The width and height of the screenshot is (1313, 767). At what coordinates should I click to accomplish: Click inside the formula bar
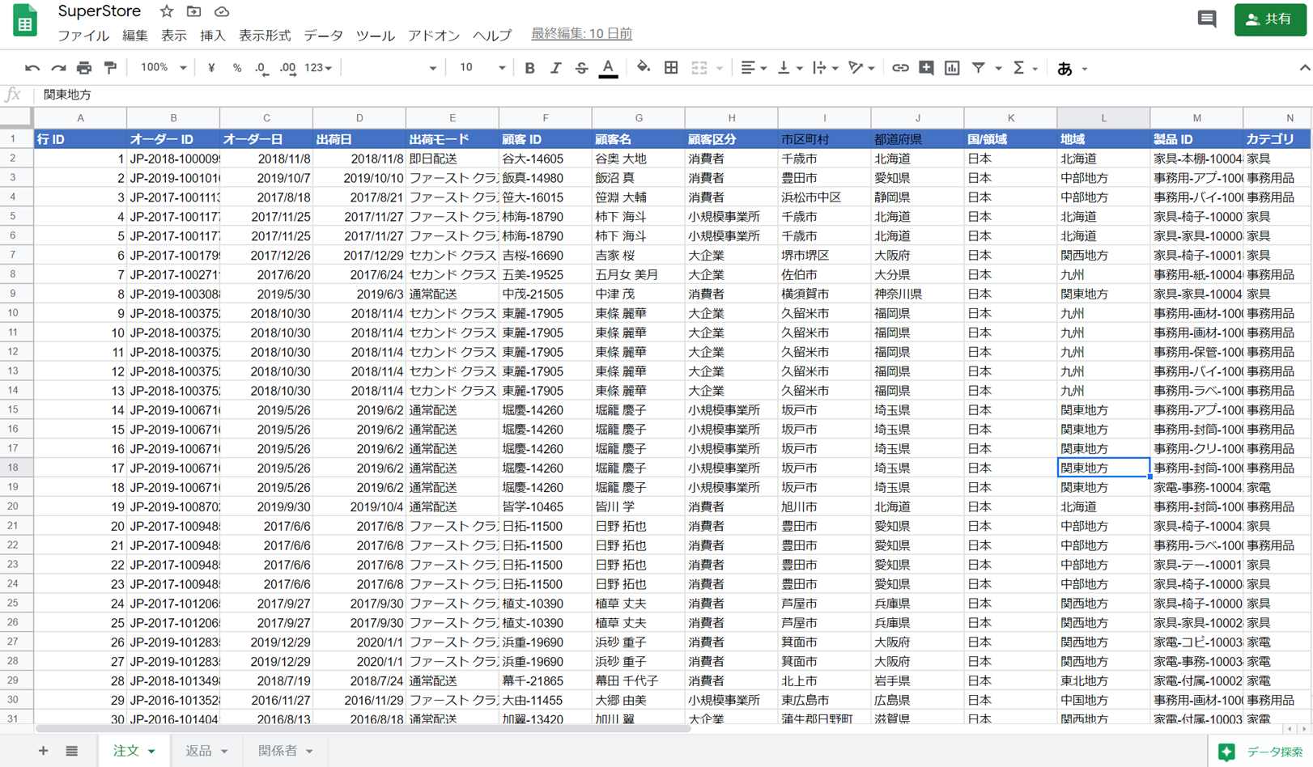coord(324,95)
